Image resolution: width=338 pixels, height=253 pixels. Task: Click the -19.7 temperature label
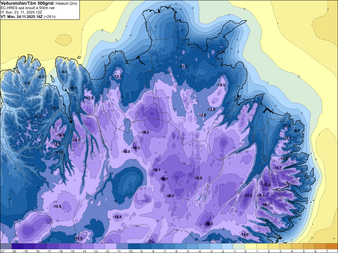pos(164,179)
